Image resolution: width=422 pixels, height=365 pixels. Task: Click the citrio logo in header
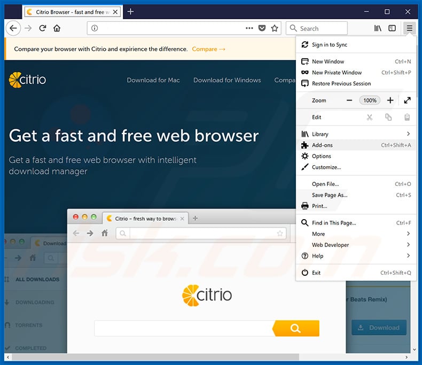tap(27, 80)
